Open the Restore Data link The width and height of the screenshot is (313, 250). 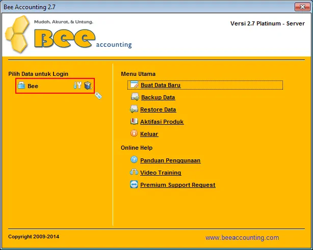[x=158, y=109]
